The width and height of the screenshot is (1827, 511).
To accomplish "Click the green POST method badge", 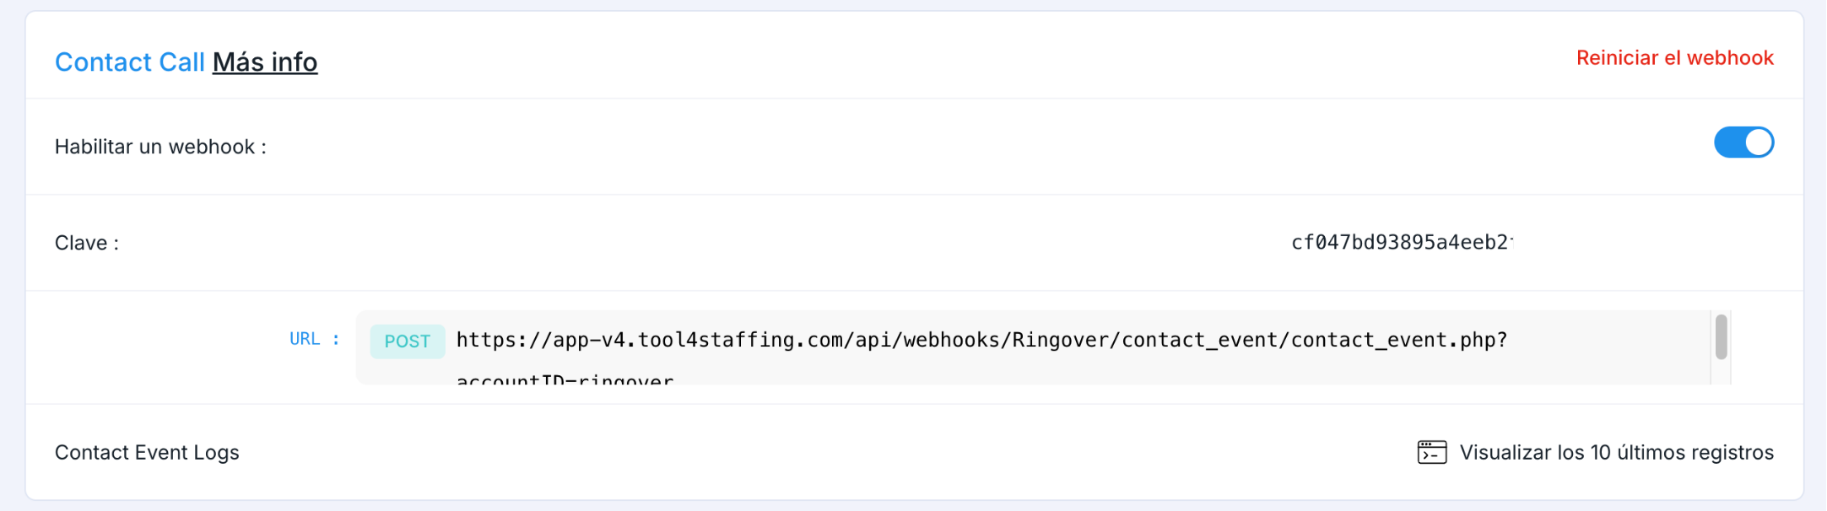I will click(407, 342).
